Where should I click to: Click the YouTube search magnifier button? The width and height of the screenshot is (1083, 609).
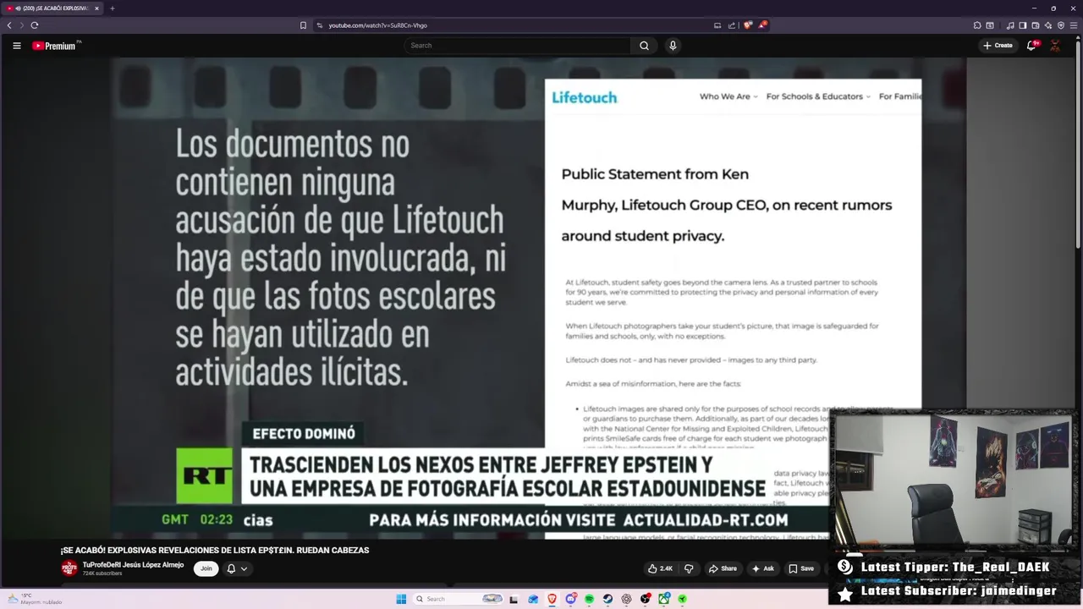tap(644, 46)
